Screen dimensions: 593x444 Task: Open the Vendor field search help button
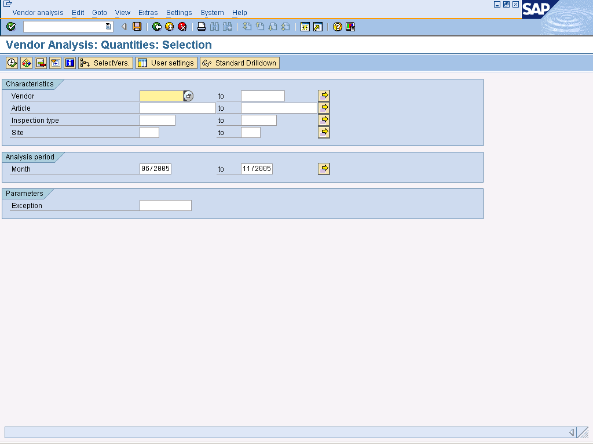click(188, 96)
